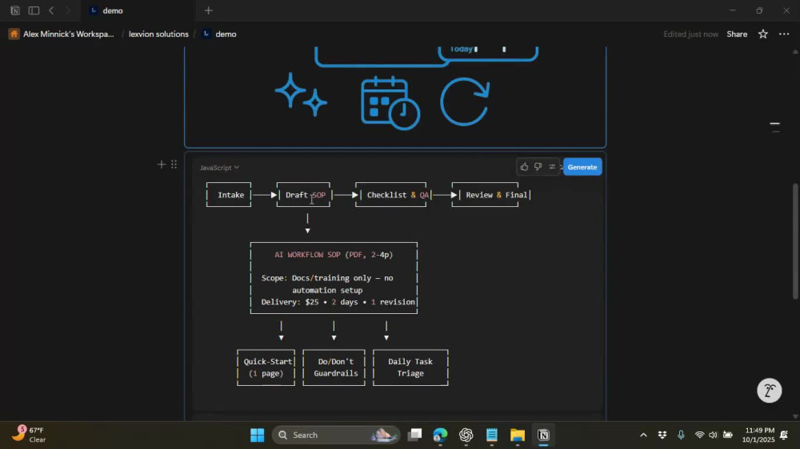Launch Microsoft Edge from the taskbar
Screen dimensions: 800x449
[x=440, y=435]
